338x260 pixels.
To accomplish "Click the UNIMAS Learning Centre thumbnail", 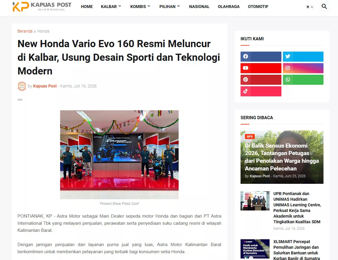I will click(255, 201).
